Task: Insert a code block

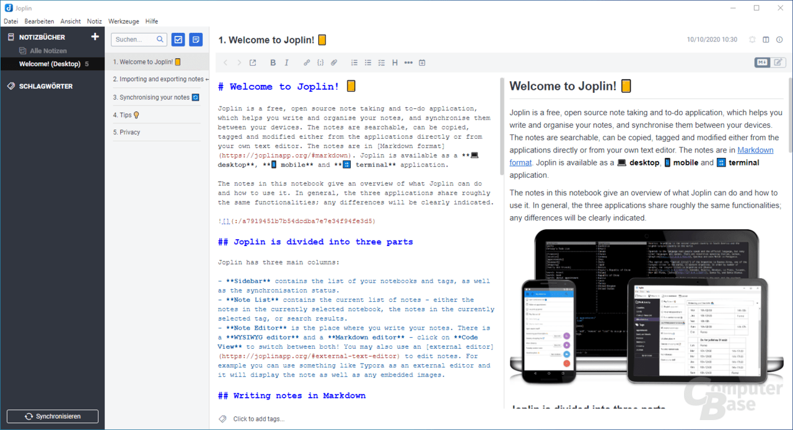Action: click(x=320, y=63)
